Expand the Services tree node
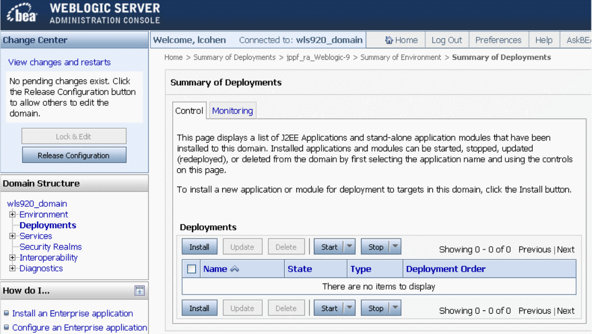Image resolution: width=592 pixels, height=334 pixels. pyautogui.click(x=13, y=236)
